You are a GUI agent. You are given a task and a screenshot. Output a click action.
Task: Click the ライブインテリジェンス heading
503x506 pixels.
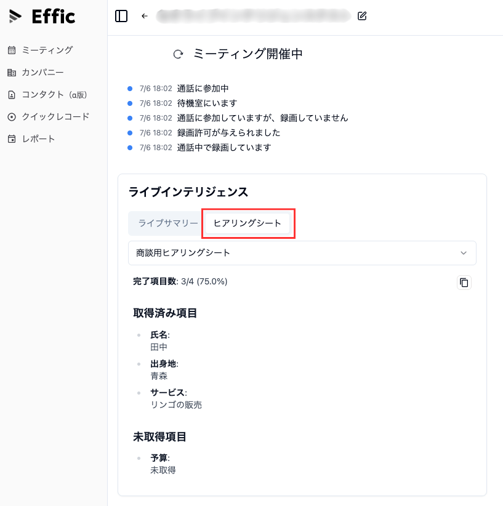pyautogui.click(x=188, y=192)
